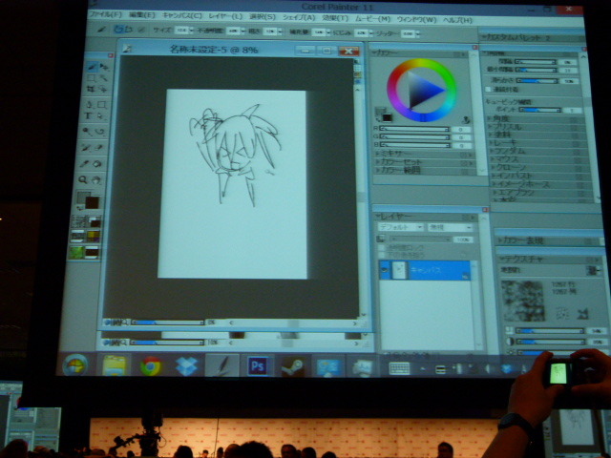Viewport: 611px width, 458px height.
Task: Click the Photoshop icon in the taskbar
Action: (x=258, y=365)
